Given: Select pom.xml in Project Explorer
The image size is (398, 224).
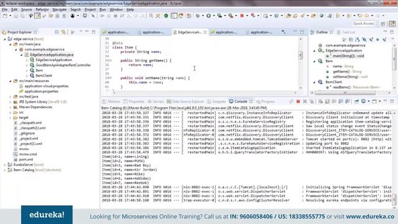Looking at the screenshot, I should 24,159.
